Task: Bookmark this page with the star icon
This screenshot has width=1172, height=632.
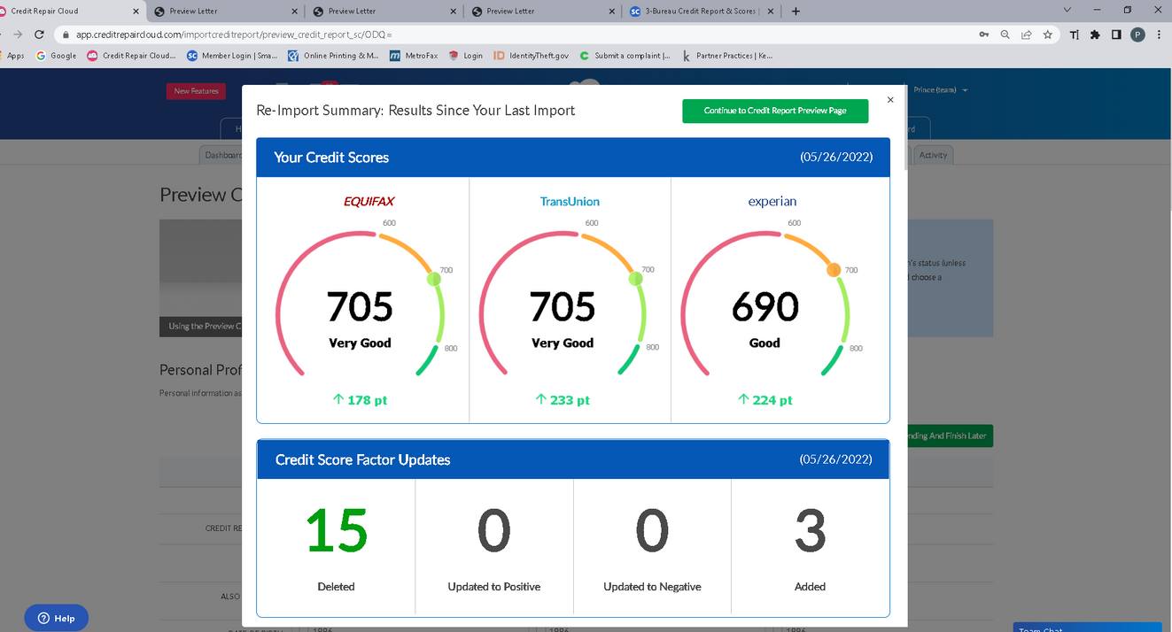Action: tap(1048, 35)
